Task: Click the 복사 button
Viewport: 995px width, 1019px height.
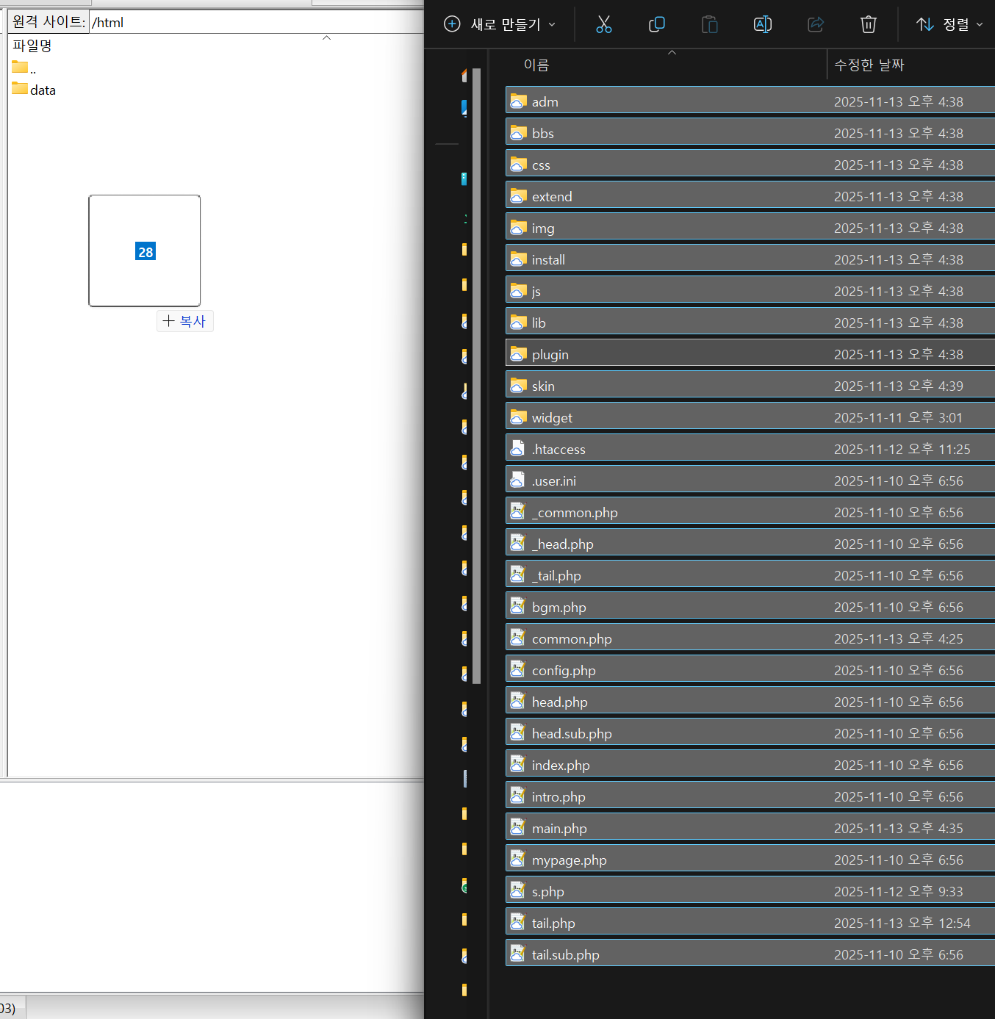Action: (184, 321)
